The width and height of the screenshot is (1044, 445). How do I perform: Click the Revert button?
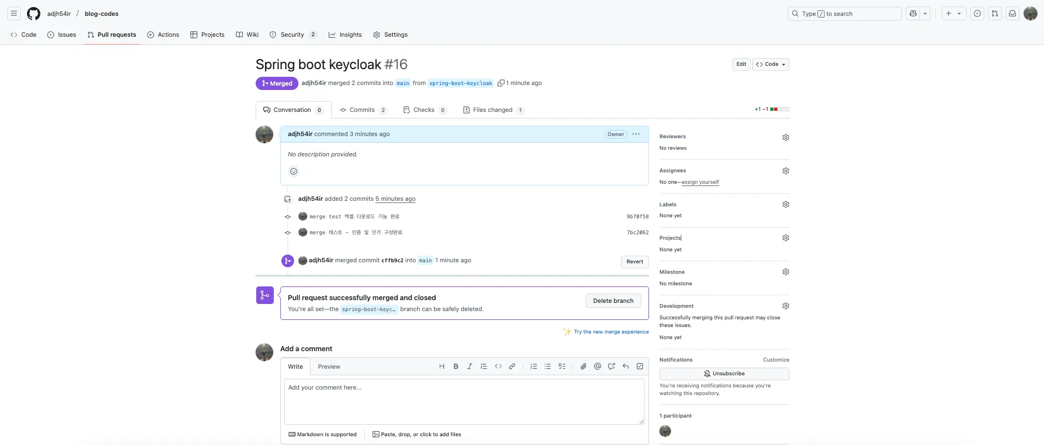point(635,262)
